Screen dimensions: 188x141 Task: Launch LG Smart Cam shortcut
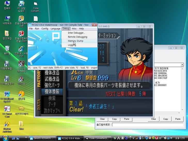tap(7, 112)
